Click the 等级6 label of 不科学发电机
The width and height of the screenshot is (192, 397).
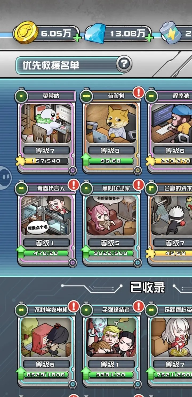(x=46, y=364)
